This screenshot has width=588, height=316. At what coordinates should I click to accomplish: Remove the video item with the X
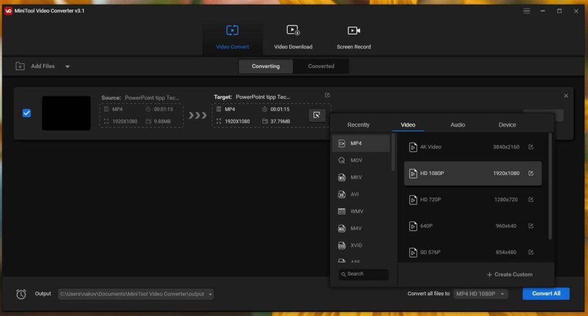pyautogui.click(x=566, y=96)
